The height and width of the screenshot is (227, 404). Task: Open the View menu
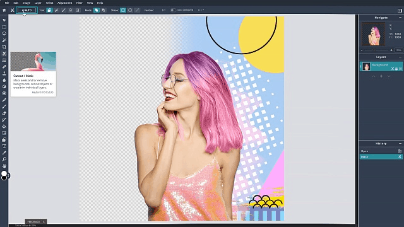(90, 3)
